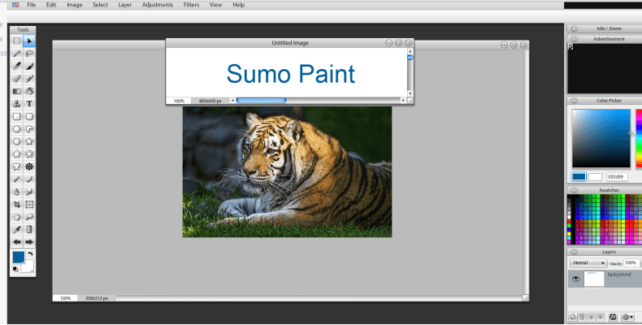The height and width of the screenshot is (325, 642).
Task: Open the Help menu
Action: (x=239, y=5)
